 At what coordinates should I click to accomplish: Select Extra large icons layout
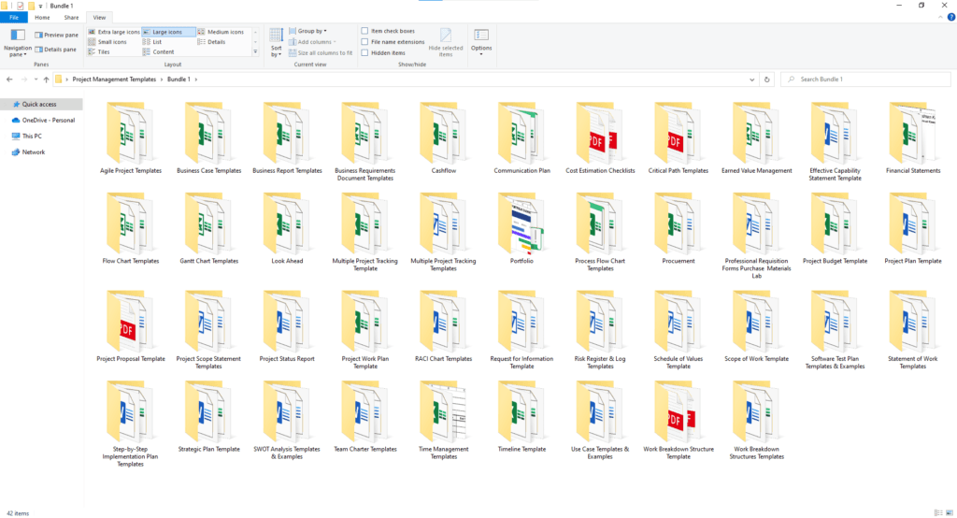(x=93, y=32)
